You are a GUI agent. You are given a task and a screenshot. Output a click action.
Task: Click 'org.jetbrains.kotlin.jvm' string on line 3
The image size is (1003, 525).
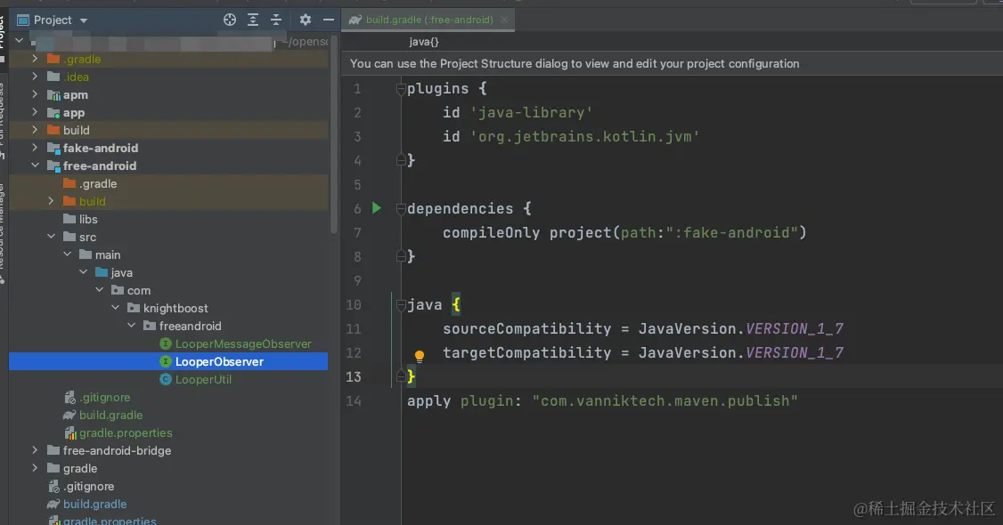(x=584, y=137)
